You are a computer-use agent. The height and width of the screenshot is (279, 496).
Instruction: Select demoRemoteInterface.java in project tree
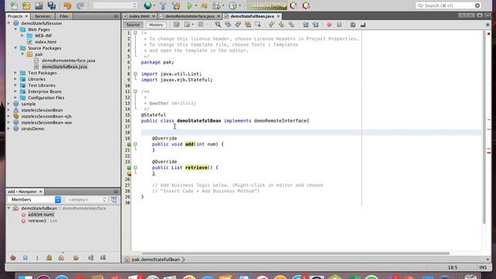coord(68,60)
